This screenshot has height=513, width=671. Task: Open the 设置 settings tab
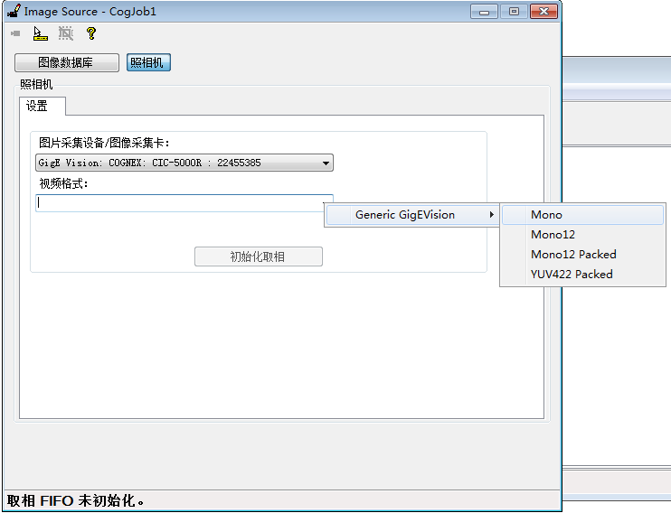[x=43, y=106]
